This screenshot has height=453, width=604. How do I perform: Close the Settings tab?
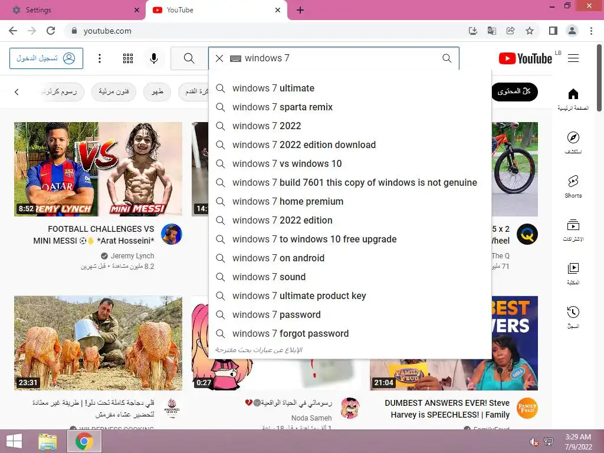click(137, 10)
